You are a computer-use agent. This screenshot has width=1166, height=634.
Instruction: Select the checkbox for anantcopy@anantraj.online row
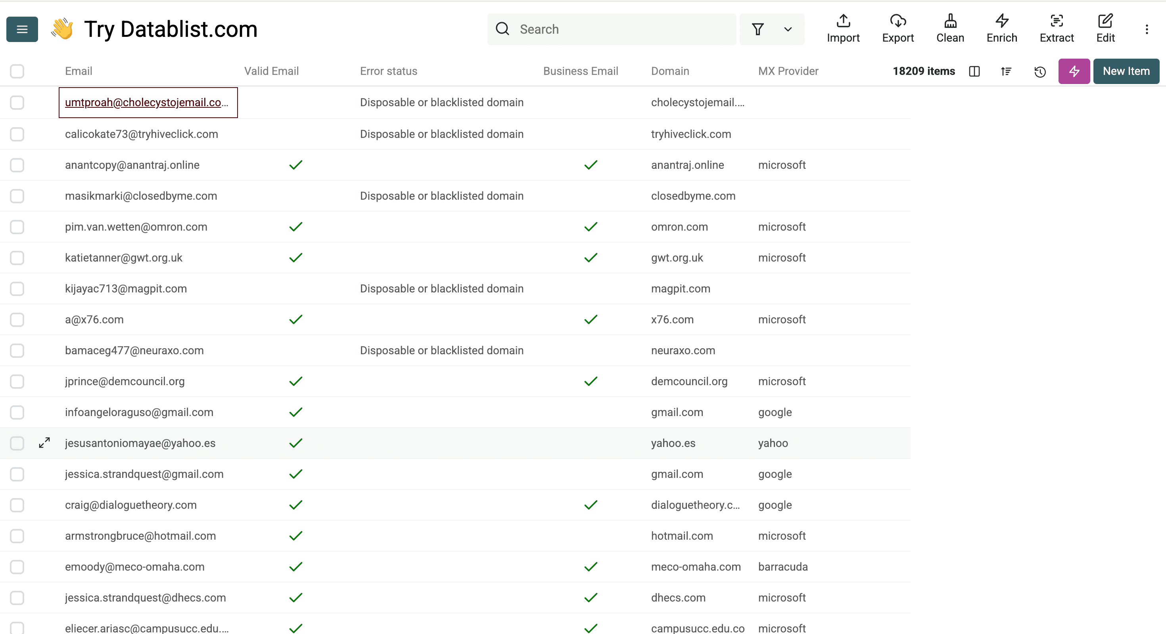[x=17, y=165]
